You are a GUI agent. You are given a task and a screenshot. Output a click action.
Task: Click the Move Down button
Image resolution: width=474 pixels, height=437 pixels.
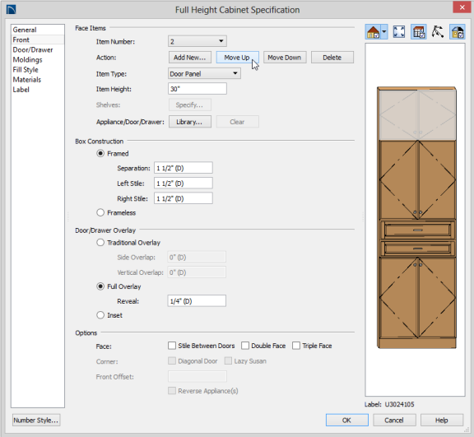pyautogui.click(x=285, y=58)
